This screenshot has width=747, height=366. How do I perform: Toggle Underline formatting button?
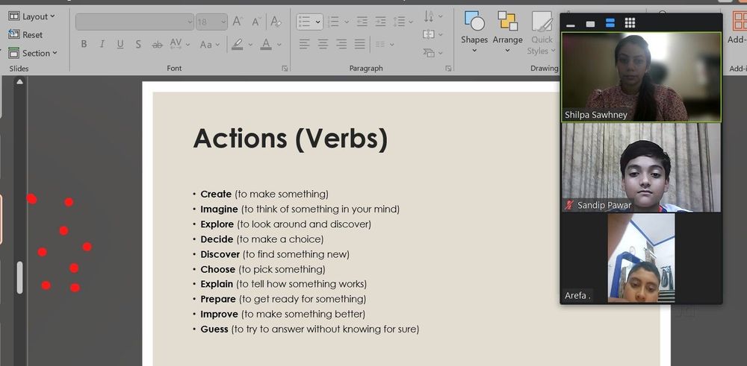[120, 44]
